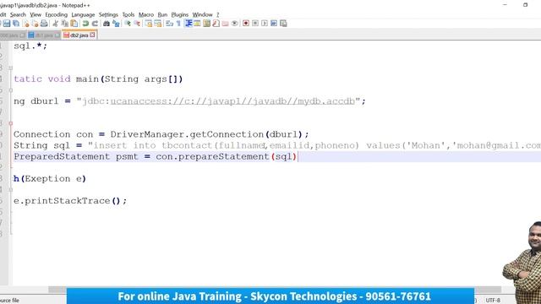541x304 pixels.
Task: Toggle the Indent Guide icon
Action: point(189,24)
